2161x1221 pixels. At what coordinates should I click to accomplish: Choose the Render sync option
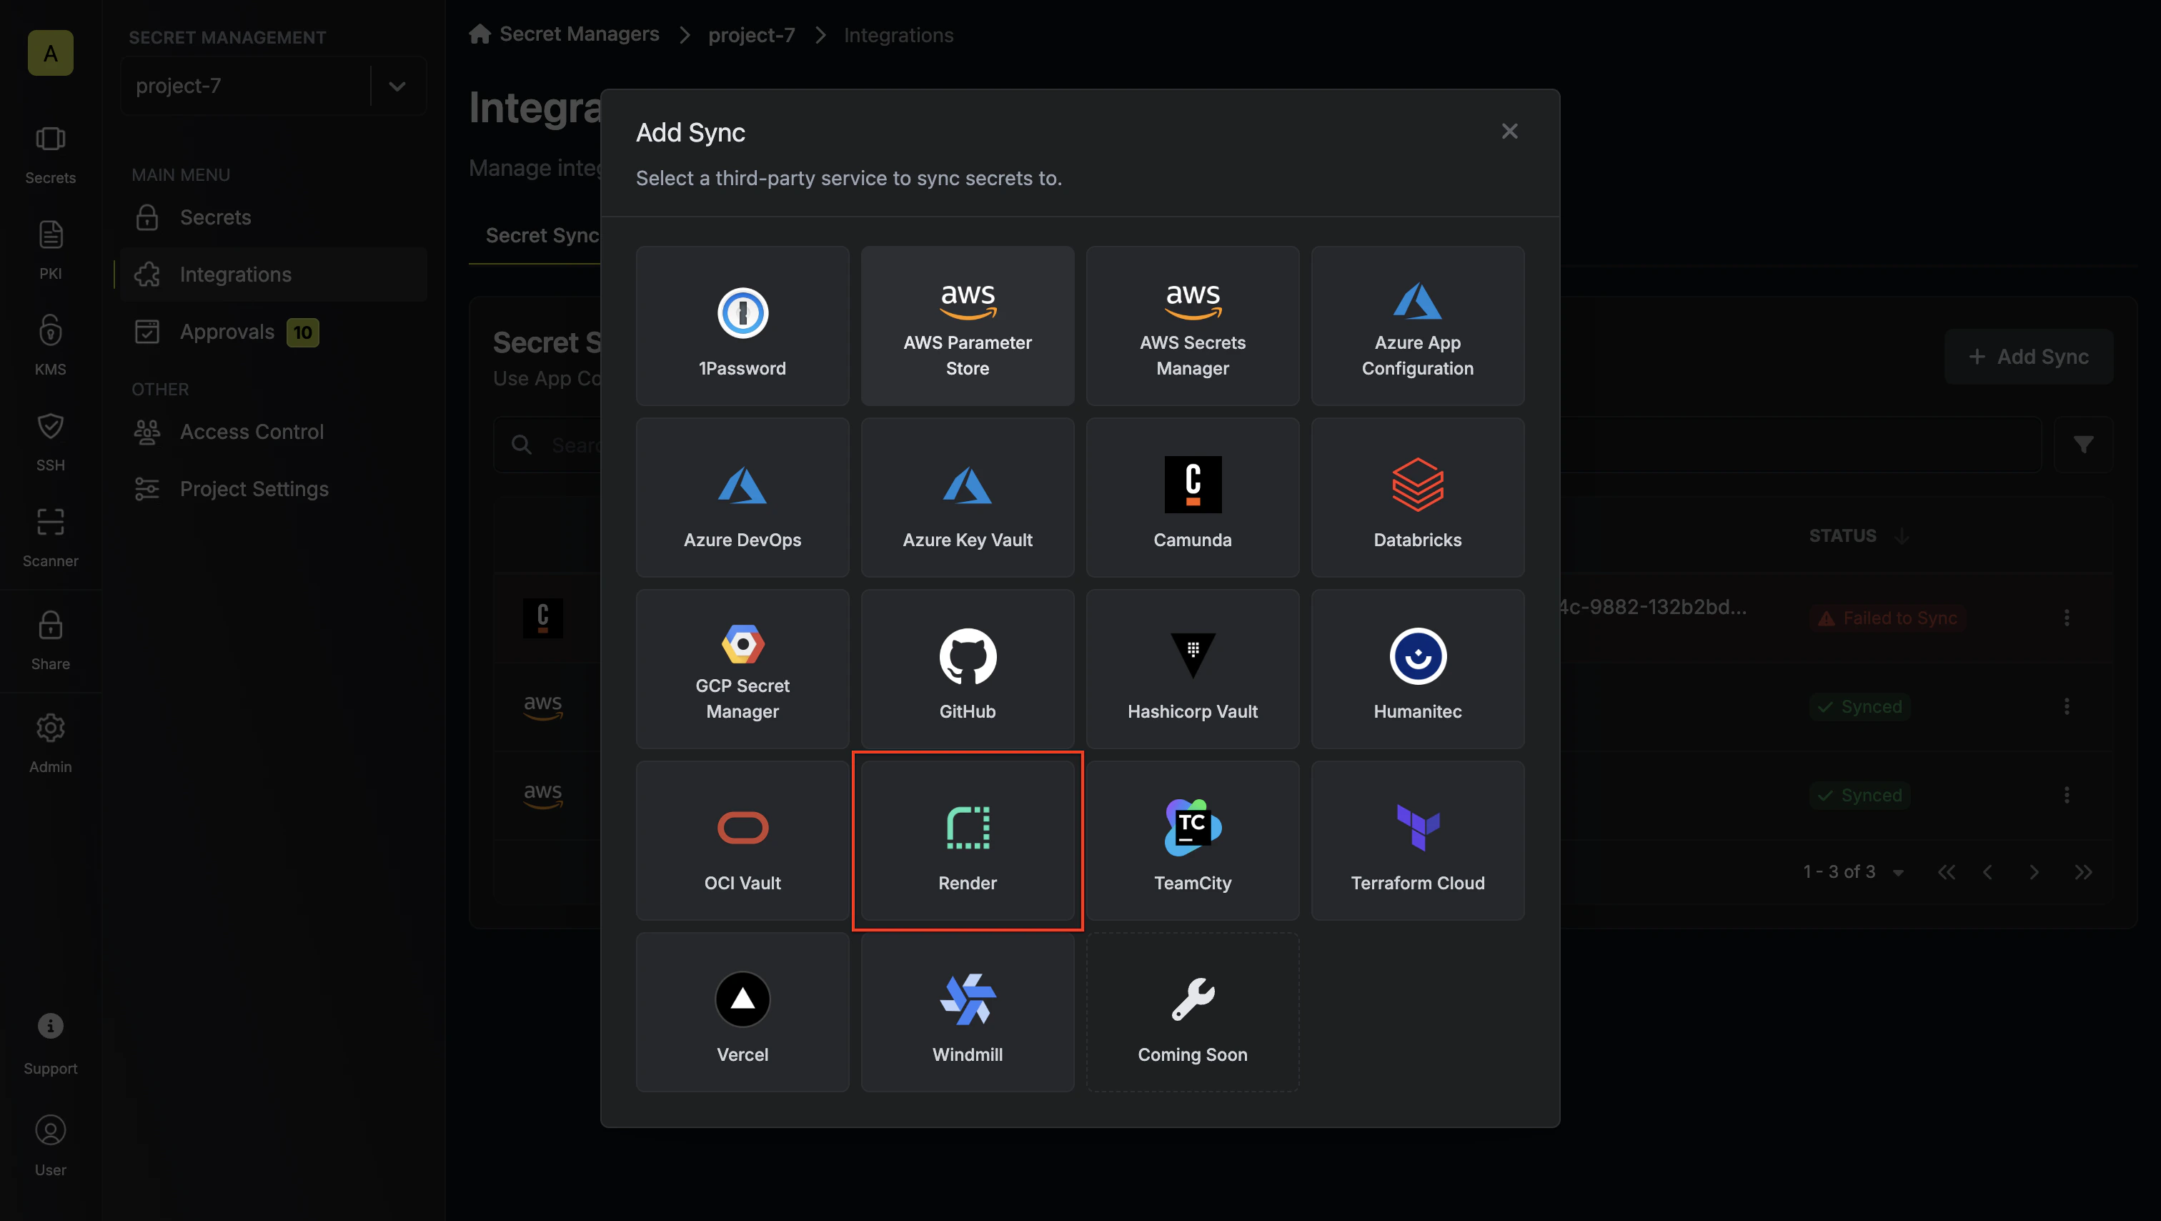point(968,840)
